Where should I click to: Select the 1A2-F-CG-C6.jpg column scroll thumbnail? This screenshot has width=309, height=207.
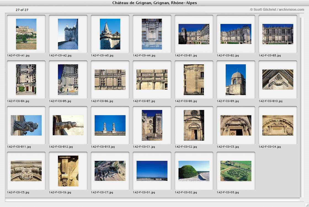tap(68, 171)
